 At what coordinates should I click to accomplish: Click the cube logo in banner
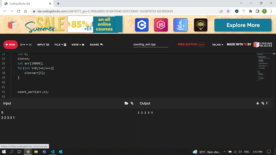point(12,25)
